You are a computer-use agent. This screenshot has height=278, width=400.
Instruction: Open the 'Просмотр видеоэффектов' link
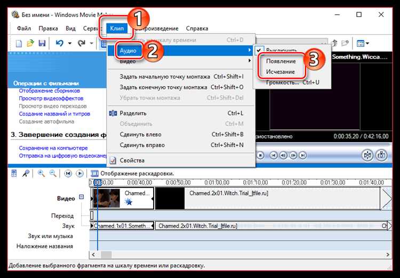click(x=51, y=99)
